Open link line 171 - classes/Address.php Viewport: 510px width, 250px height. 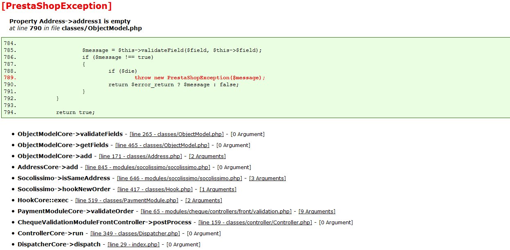click(140, 156)
